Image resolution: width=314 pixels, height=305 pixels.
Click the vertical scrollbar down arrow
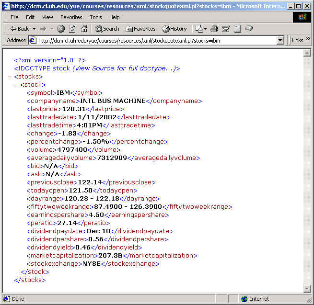307,288
